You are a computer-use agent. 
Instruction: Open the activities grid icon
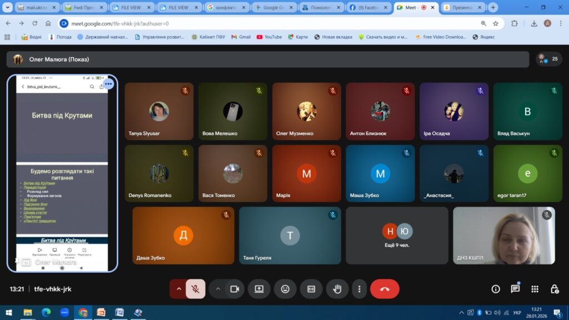[535, 289]
